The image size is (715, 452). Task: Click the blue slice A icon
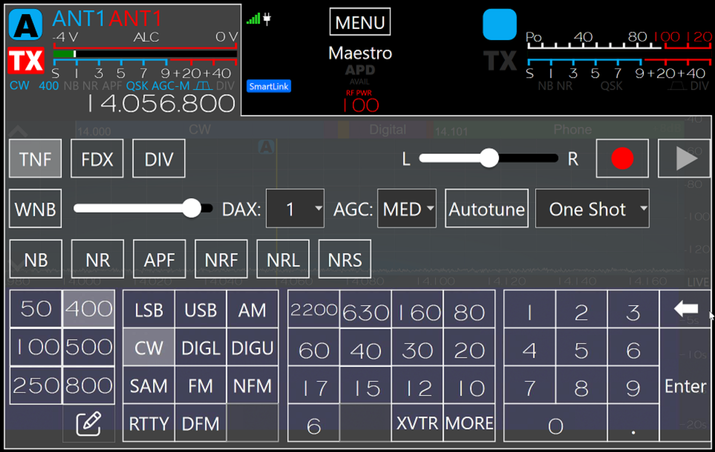26,25
